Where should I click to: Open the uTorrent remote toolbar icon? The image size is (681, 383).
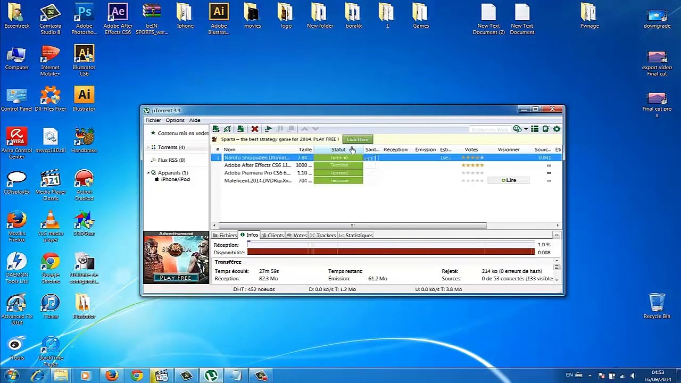tap(546, 129)
